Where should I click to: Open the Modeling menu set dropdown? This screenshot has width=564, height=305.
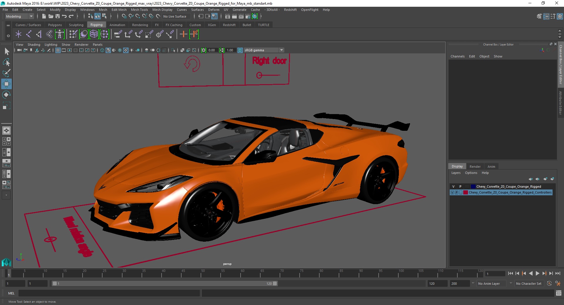(20, 16)
